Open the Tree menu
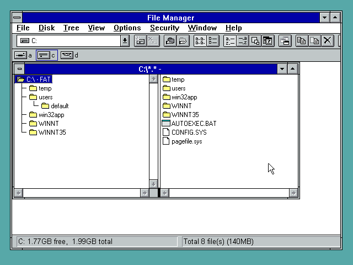Screen dimensions: 353x265 click(x=71, y=28)
